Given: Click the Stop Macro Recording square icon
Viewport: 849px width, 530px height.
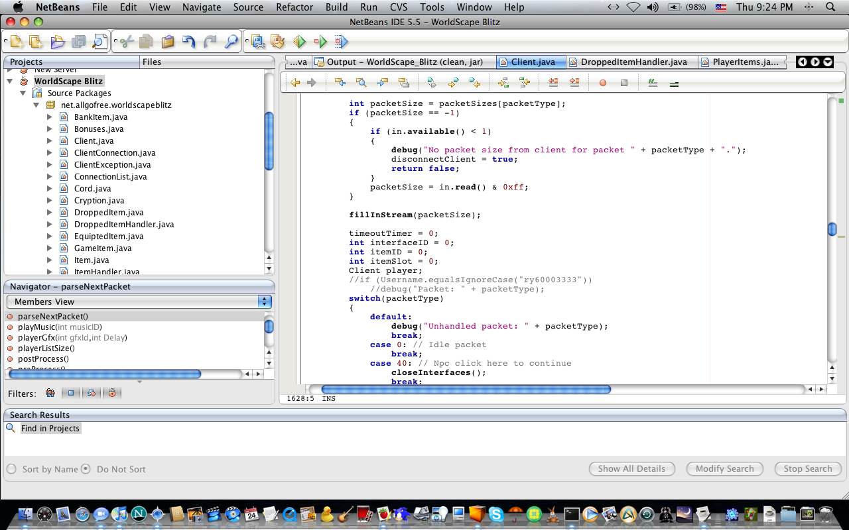Looking at the screenshot, I should pos(624,83).
